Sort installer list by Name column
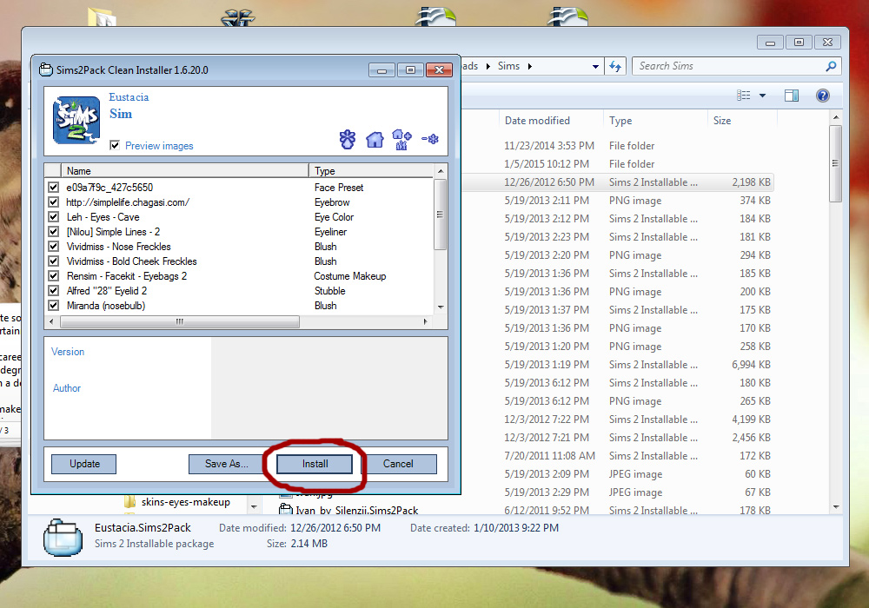 pyautogui.click(x=185, y=170)
